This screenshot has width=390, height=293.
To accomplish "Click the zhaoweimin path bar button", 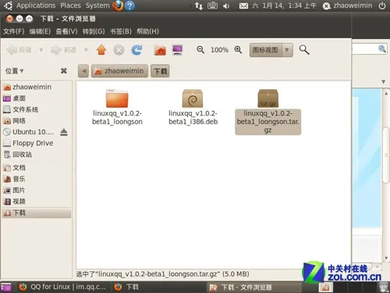I will pyautogui.click(x=119, y=71).
